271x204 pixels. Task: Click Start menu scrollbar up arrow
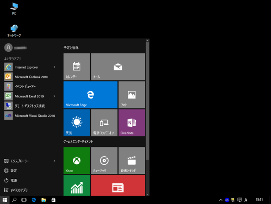tap(147, 41)
